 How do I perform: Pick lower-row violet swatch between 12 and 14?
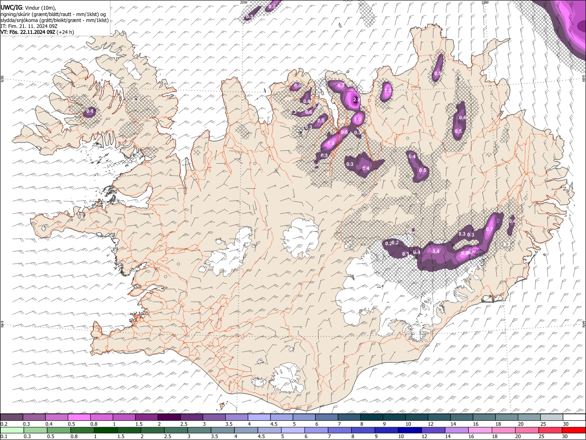coord(433,430)
